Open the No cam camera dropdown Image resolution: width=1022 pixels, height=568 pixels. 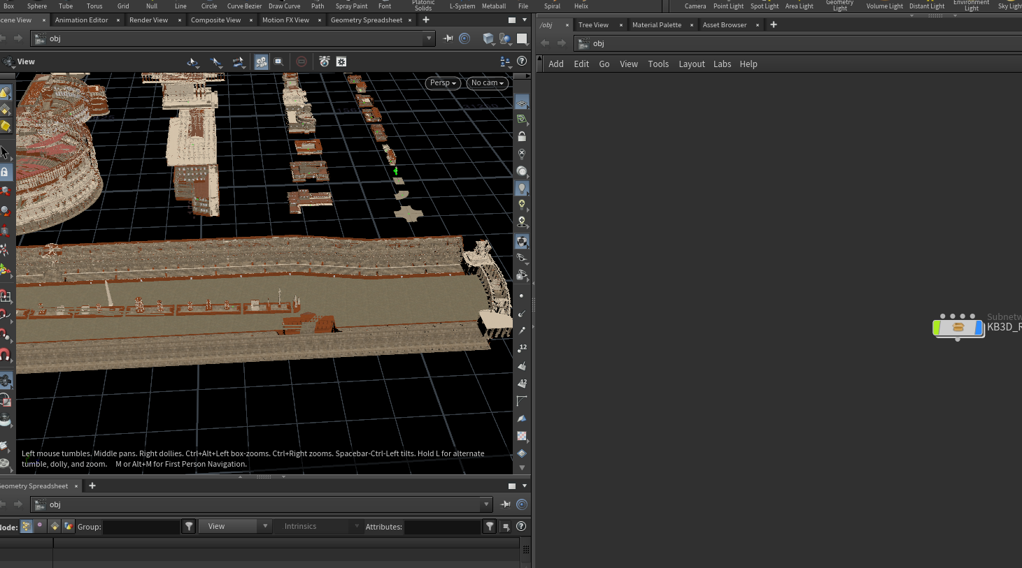click(487, 82)
